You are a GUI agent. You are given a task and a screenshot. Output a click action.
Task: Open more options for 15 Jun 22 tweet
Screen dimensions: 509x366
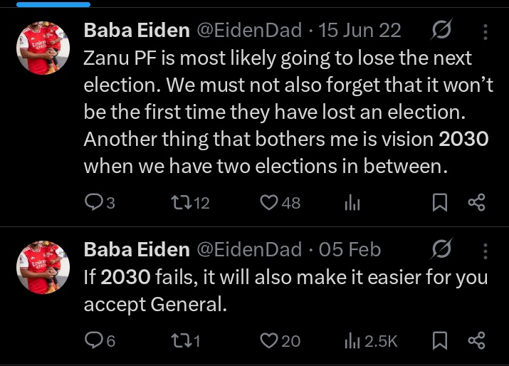tap(486, 31)
